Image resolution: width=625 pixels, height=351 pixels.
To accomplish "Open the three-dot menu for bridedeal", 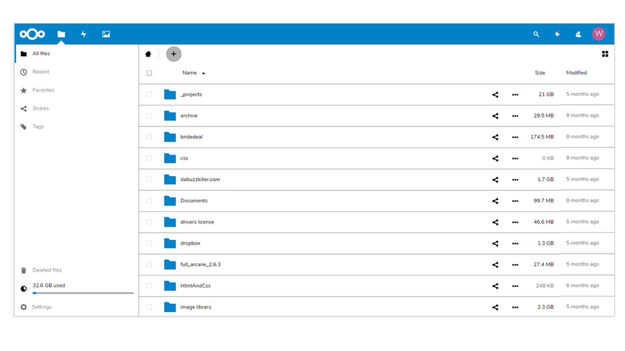I will pyautogui.click(x=515, y=136).
